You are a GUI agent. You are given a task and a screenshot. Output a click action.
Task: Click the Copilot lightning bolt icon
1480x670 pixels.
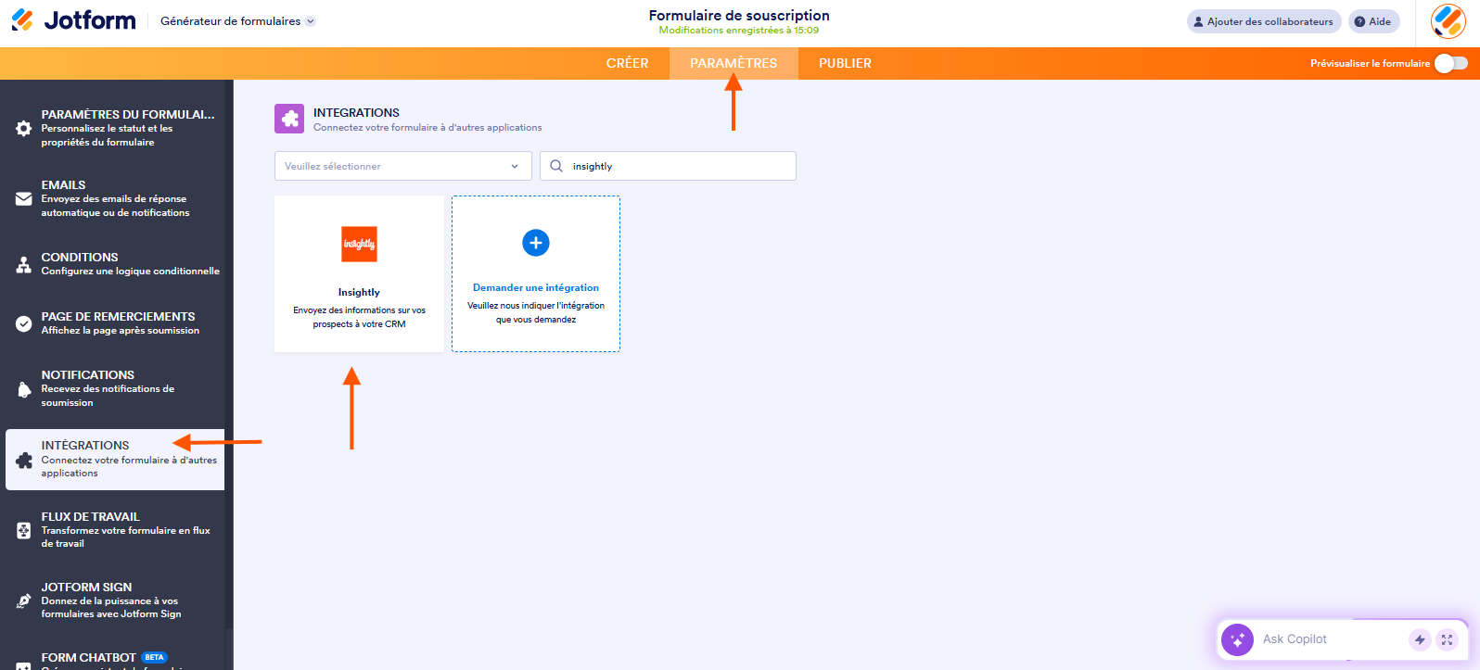click(1420, 639)
